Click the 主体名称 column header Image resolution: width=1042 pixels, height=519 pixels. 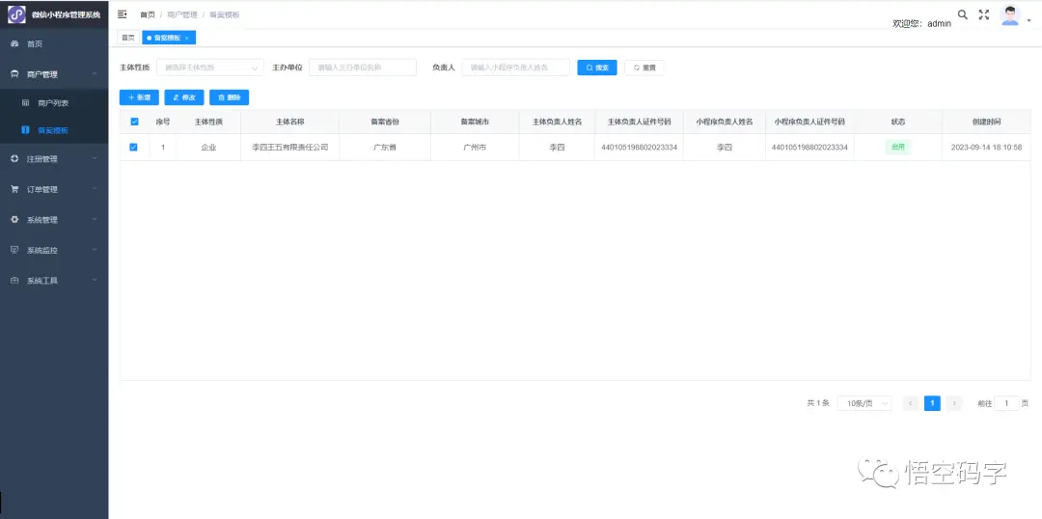click(x=289, y=123)
